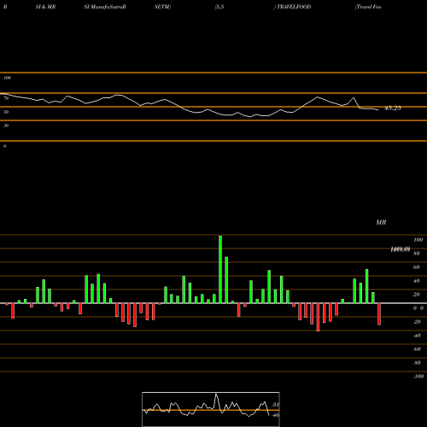
Task: Click the RSI line peak near right side
Action: click(x=354, y=98)
